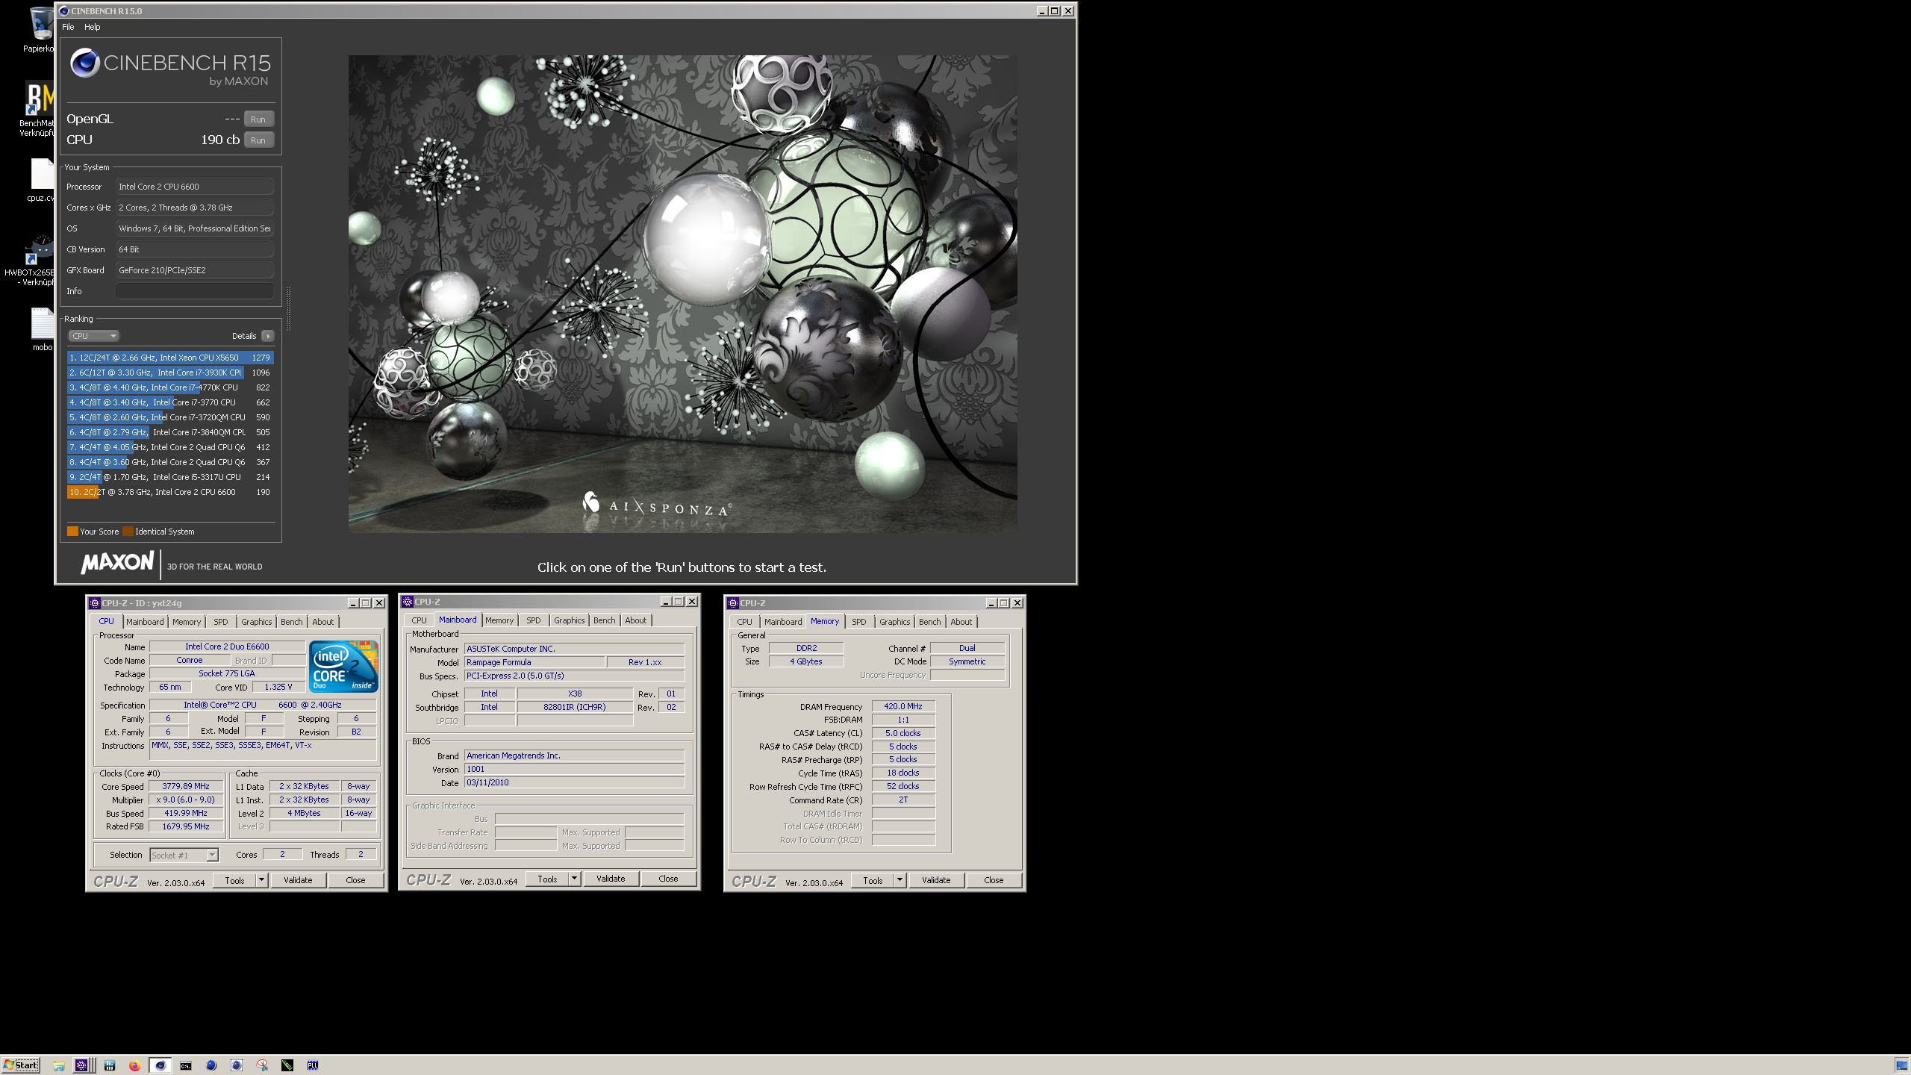Click the blue bars taskbar icon
This screenshot has width=1911, height=1075.
(x=110, y=1065)
